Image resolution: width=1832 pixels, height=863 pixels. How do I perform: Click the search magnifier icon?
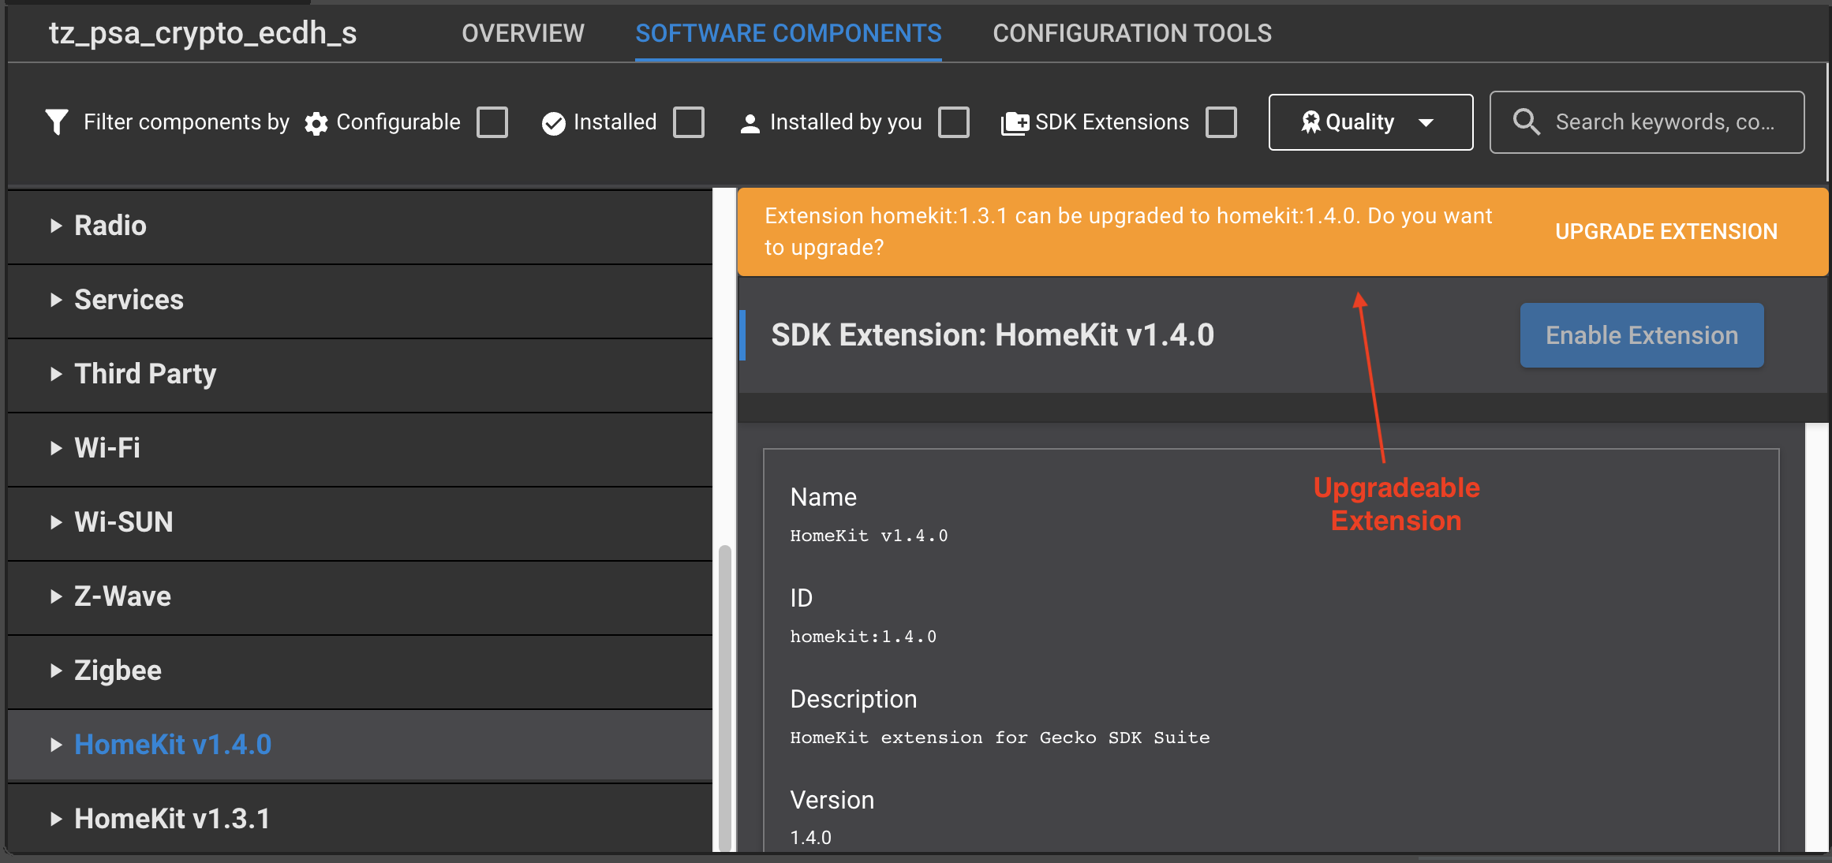tap(1526, 121)
